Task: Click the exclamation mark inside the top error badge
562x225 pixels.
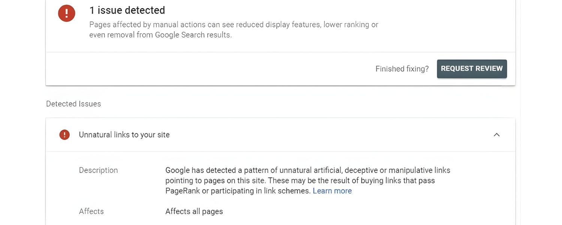Action: pos(66,13)
